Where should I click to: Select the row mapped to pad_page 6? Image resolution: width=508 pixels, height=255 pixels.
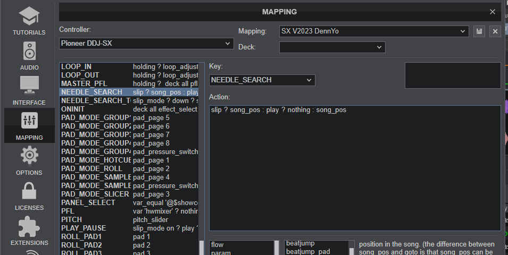pyautogui.click(x=129, y=126)
